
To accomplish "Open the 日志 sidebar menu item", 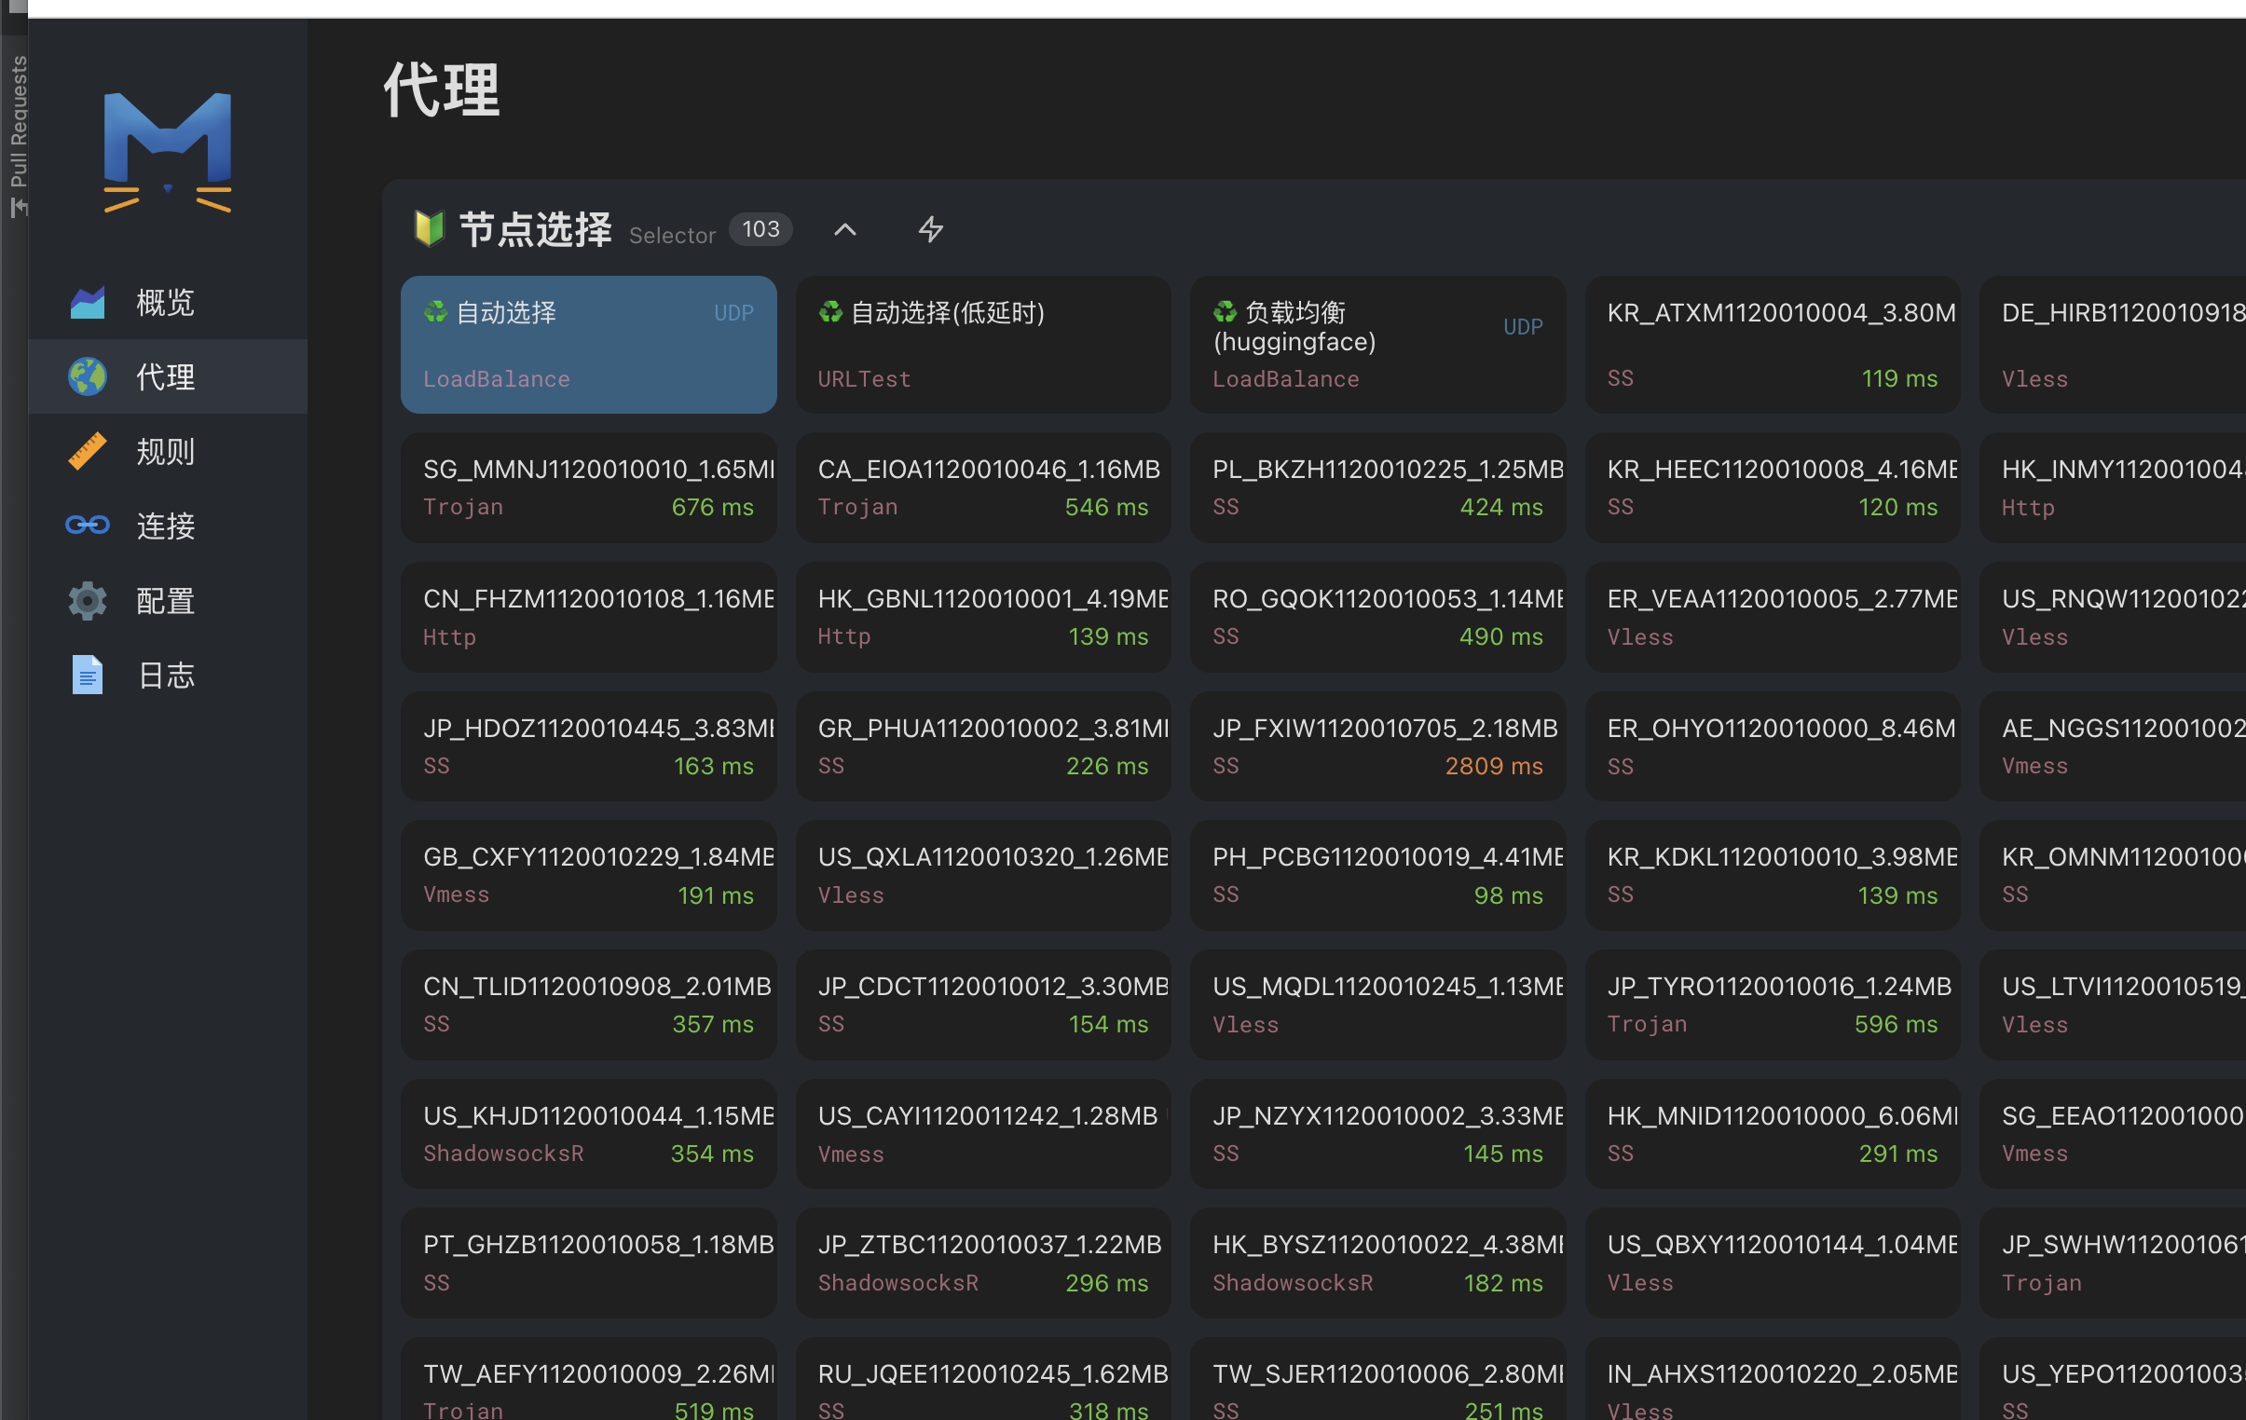I will (165, 675).
